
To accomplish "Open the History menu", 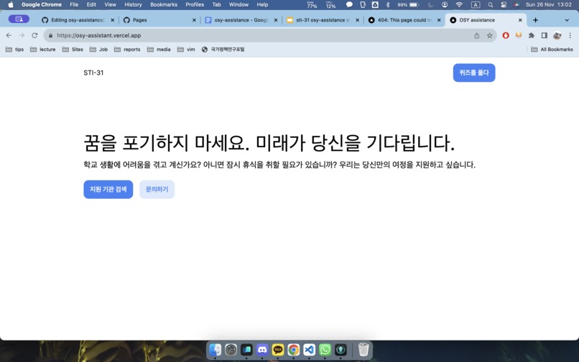I will 133,5.
